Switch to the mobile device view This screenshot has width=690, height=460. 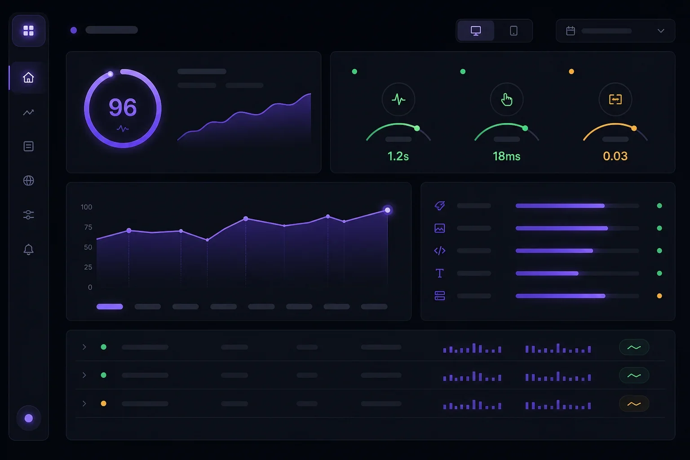(513, 31)
